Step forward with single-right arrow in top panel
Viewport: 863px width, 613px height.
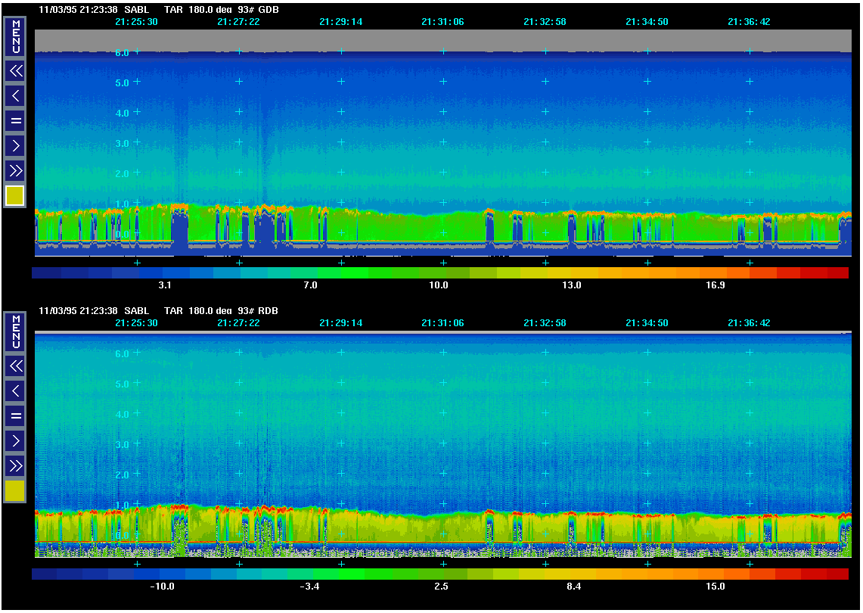[x=15, y=145]
